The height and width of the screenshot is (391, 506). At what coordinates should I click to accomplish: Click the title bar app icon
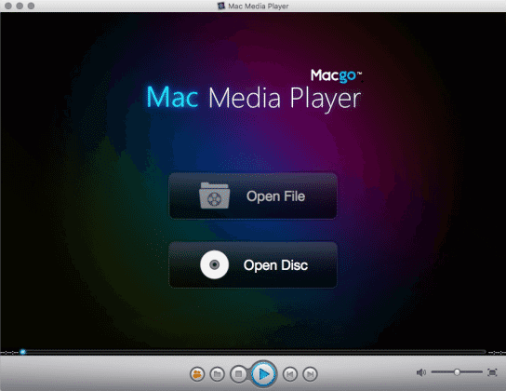(x=221, y=6)
